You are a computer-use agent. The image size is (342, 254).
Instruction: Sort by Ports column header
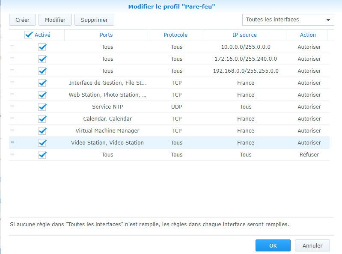(x=106, y=35)
